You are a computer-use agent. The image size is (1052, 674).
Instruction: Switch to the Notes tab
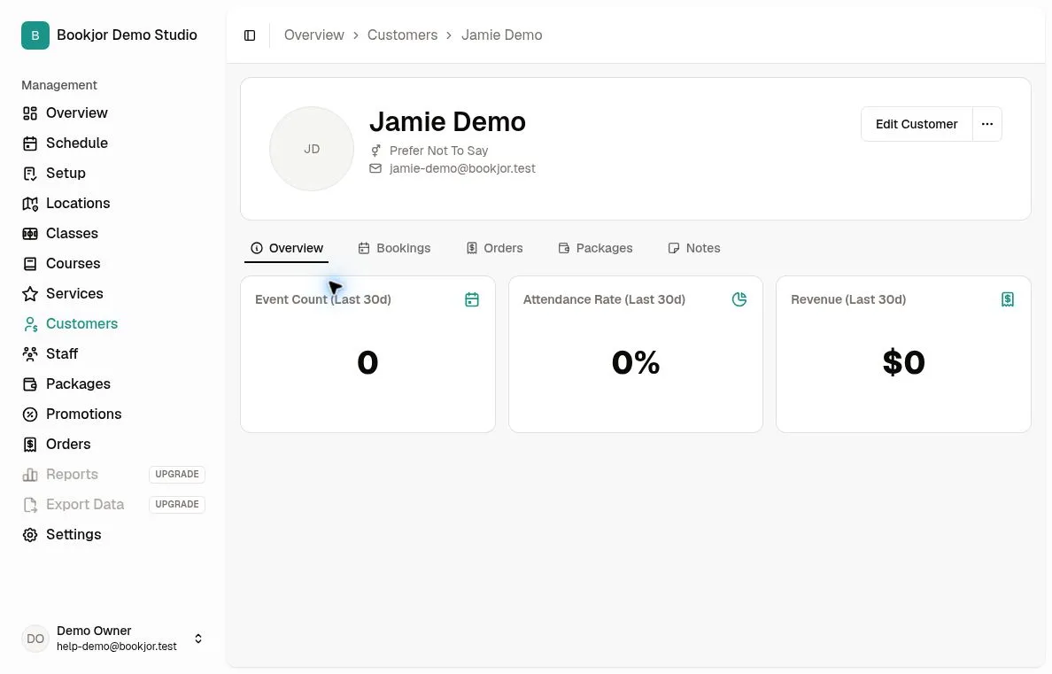693,248
